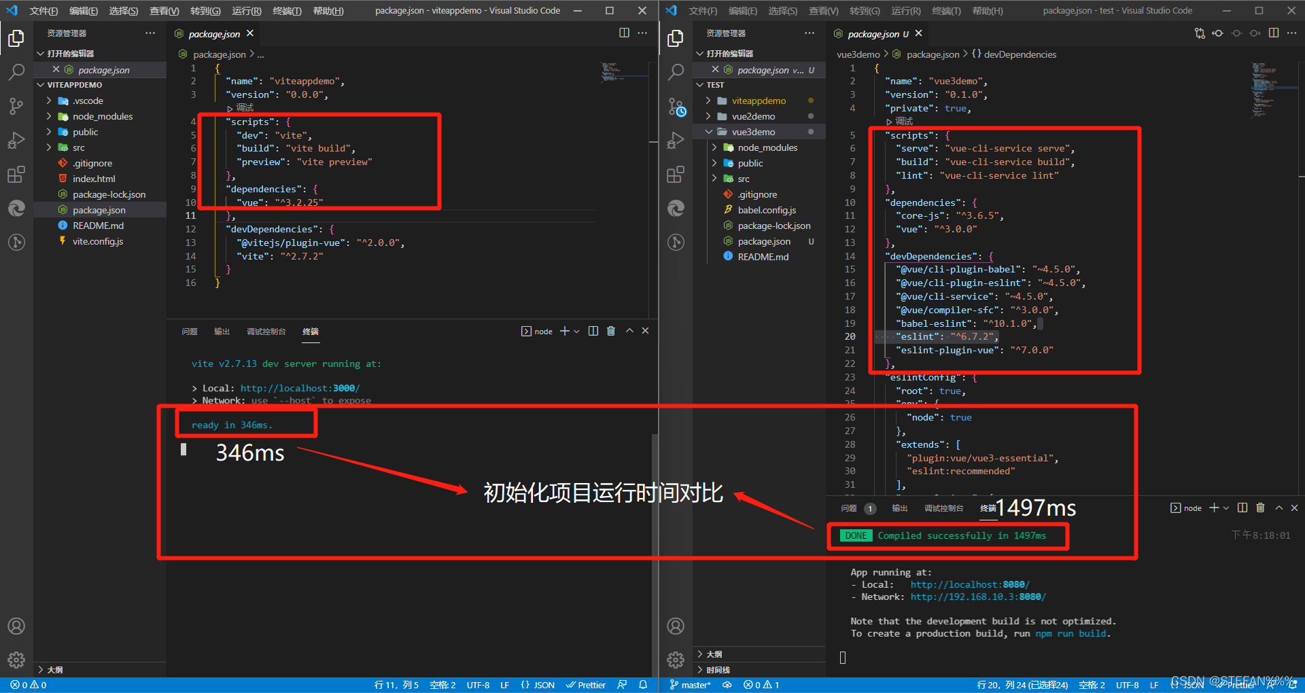The height and width of the screenshot is (693, 1305).
Task: Open Explorer view in left window activity bar
Action: click(x=16, y=39)
